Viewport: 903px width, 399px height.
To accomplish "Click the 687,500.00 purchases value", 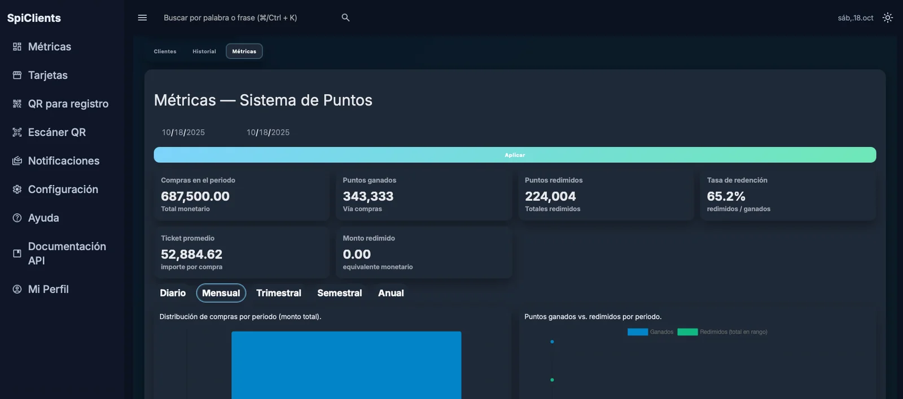I will click(195, 196).
